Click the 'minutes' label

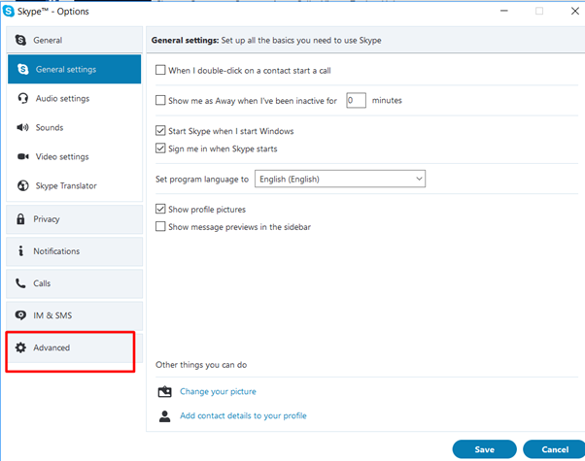(x=387, y=100)
